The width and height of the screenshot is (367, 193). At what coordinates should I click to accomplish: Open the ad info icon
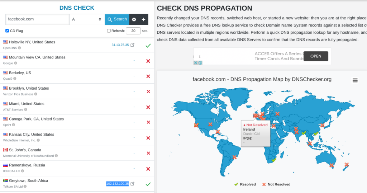(200, 63)
